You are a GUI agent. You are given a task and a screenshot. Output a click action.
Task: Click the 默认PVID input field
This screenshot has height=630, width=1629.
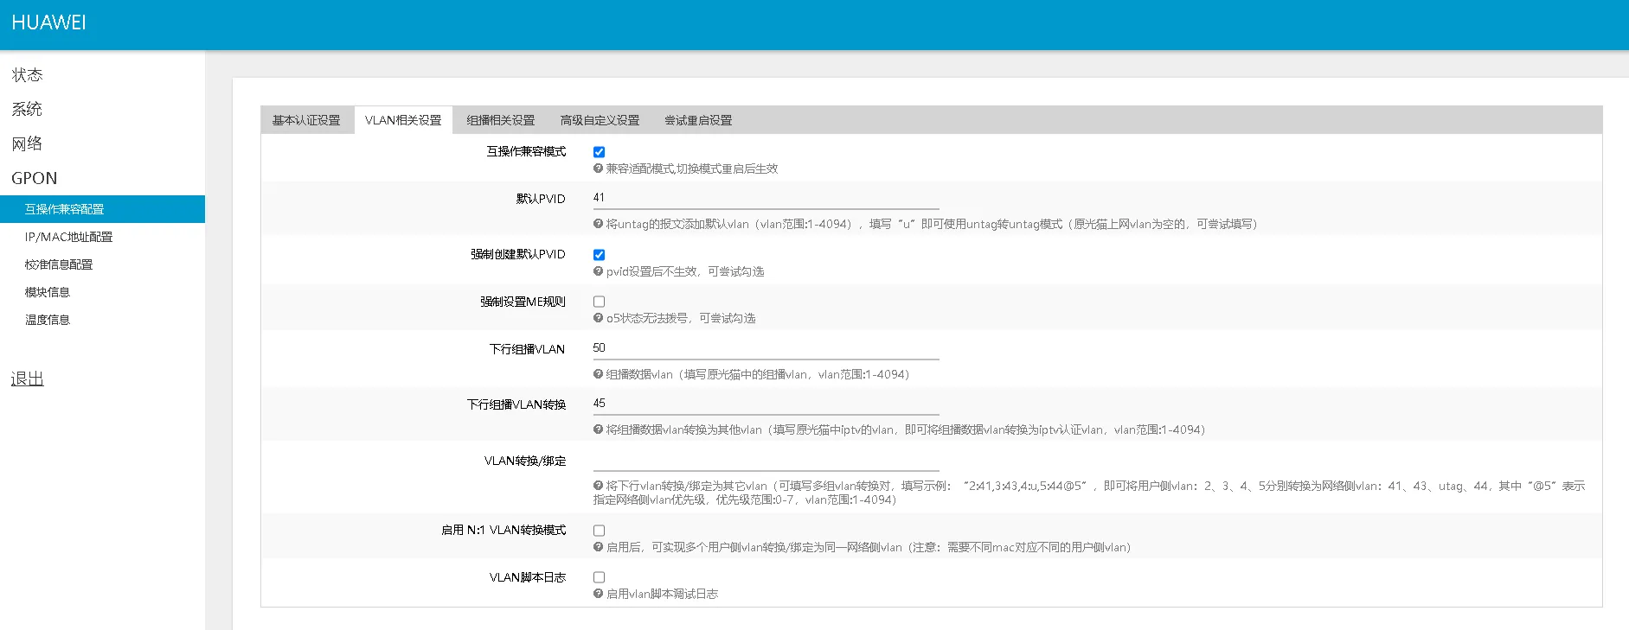(x=765, y=198)
